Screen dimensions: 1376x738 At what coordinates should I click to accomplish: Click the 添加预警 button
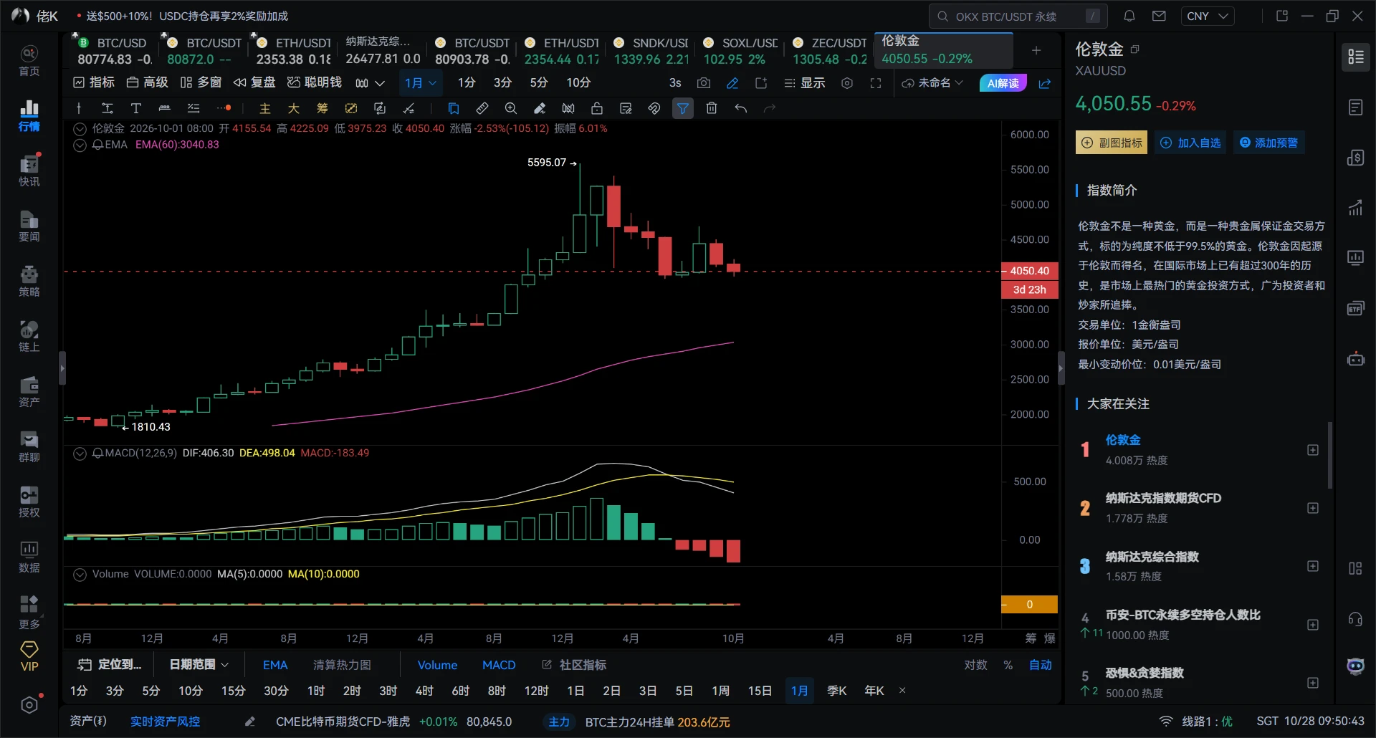click(x=1268, y=143)
